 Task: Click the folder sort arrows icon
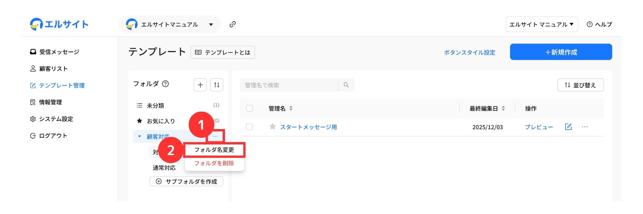217,85
